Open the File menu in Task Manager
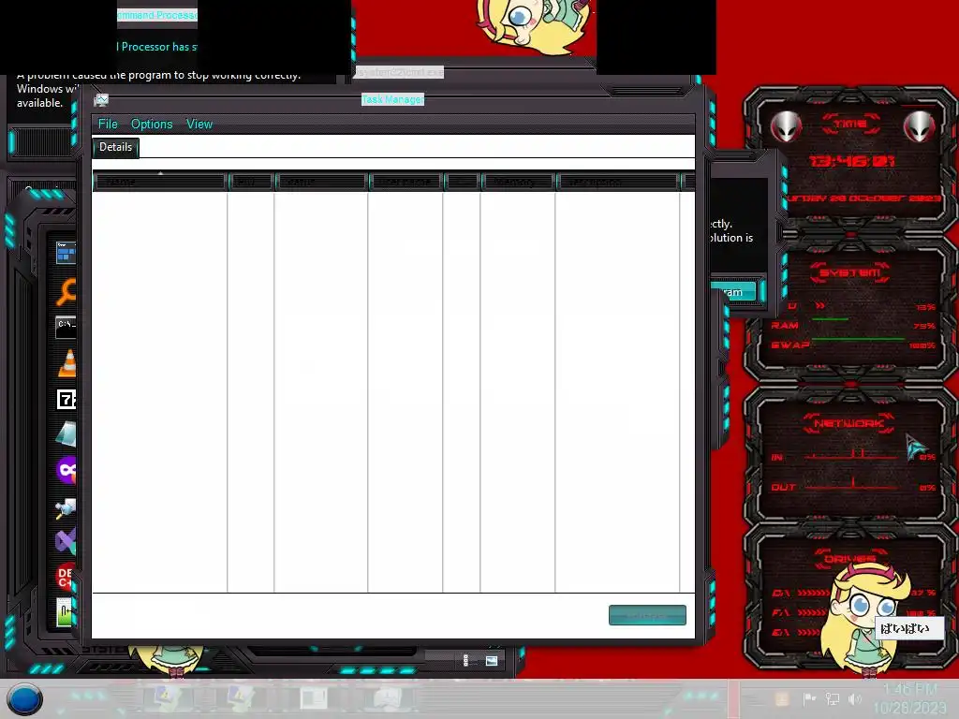 click(108, 125)
